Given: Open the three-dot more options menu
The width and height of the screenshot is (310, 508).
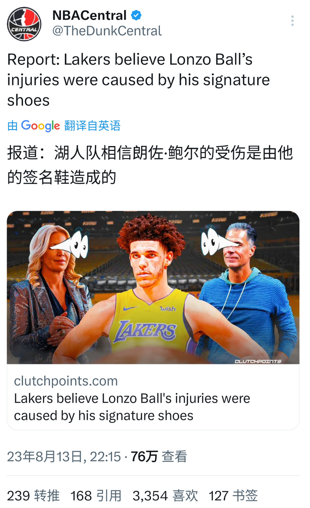Looking at the screenshot, I should pos(292,21).
